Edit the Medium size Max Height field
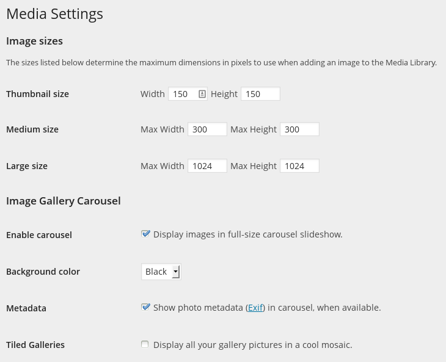Viewport: 446px width, 362px height. (299, 129)
